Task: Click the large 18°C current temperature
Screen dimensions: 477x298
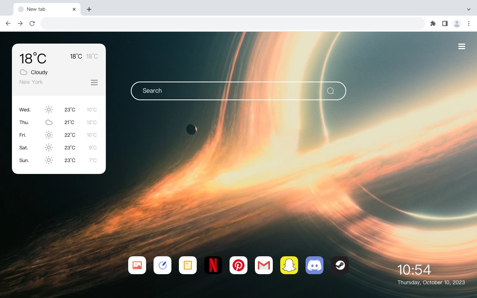Action: [x=33, y=58]
